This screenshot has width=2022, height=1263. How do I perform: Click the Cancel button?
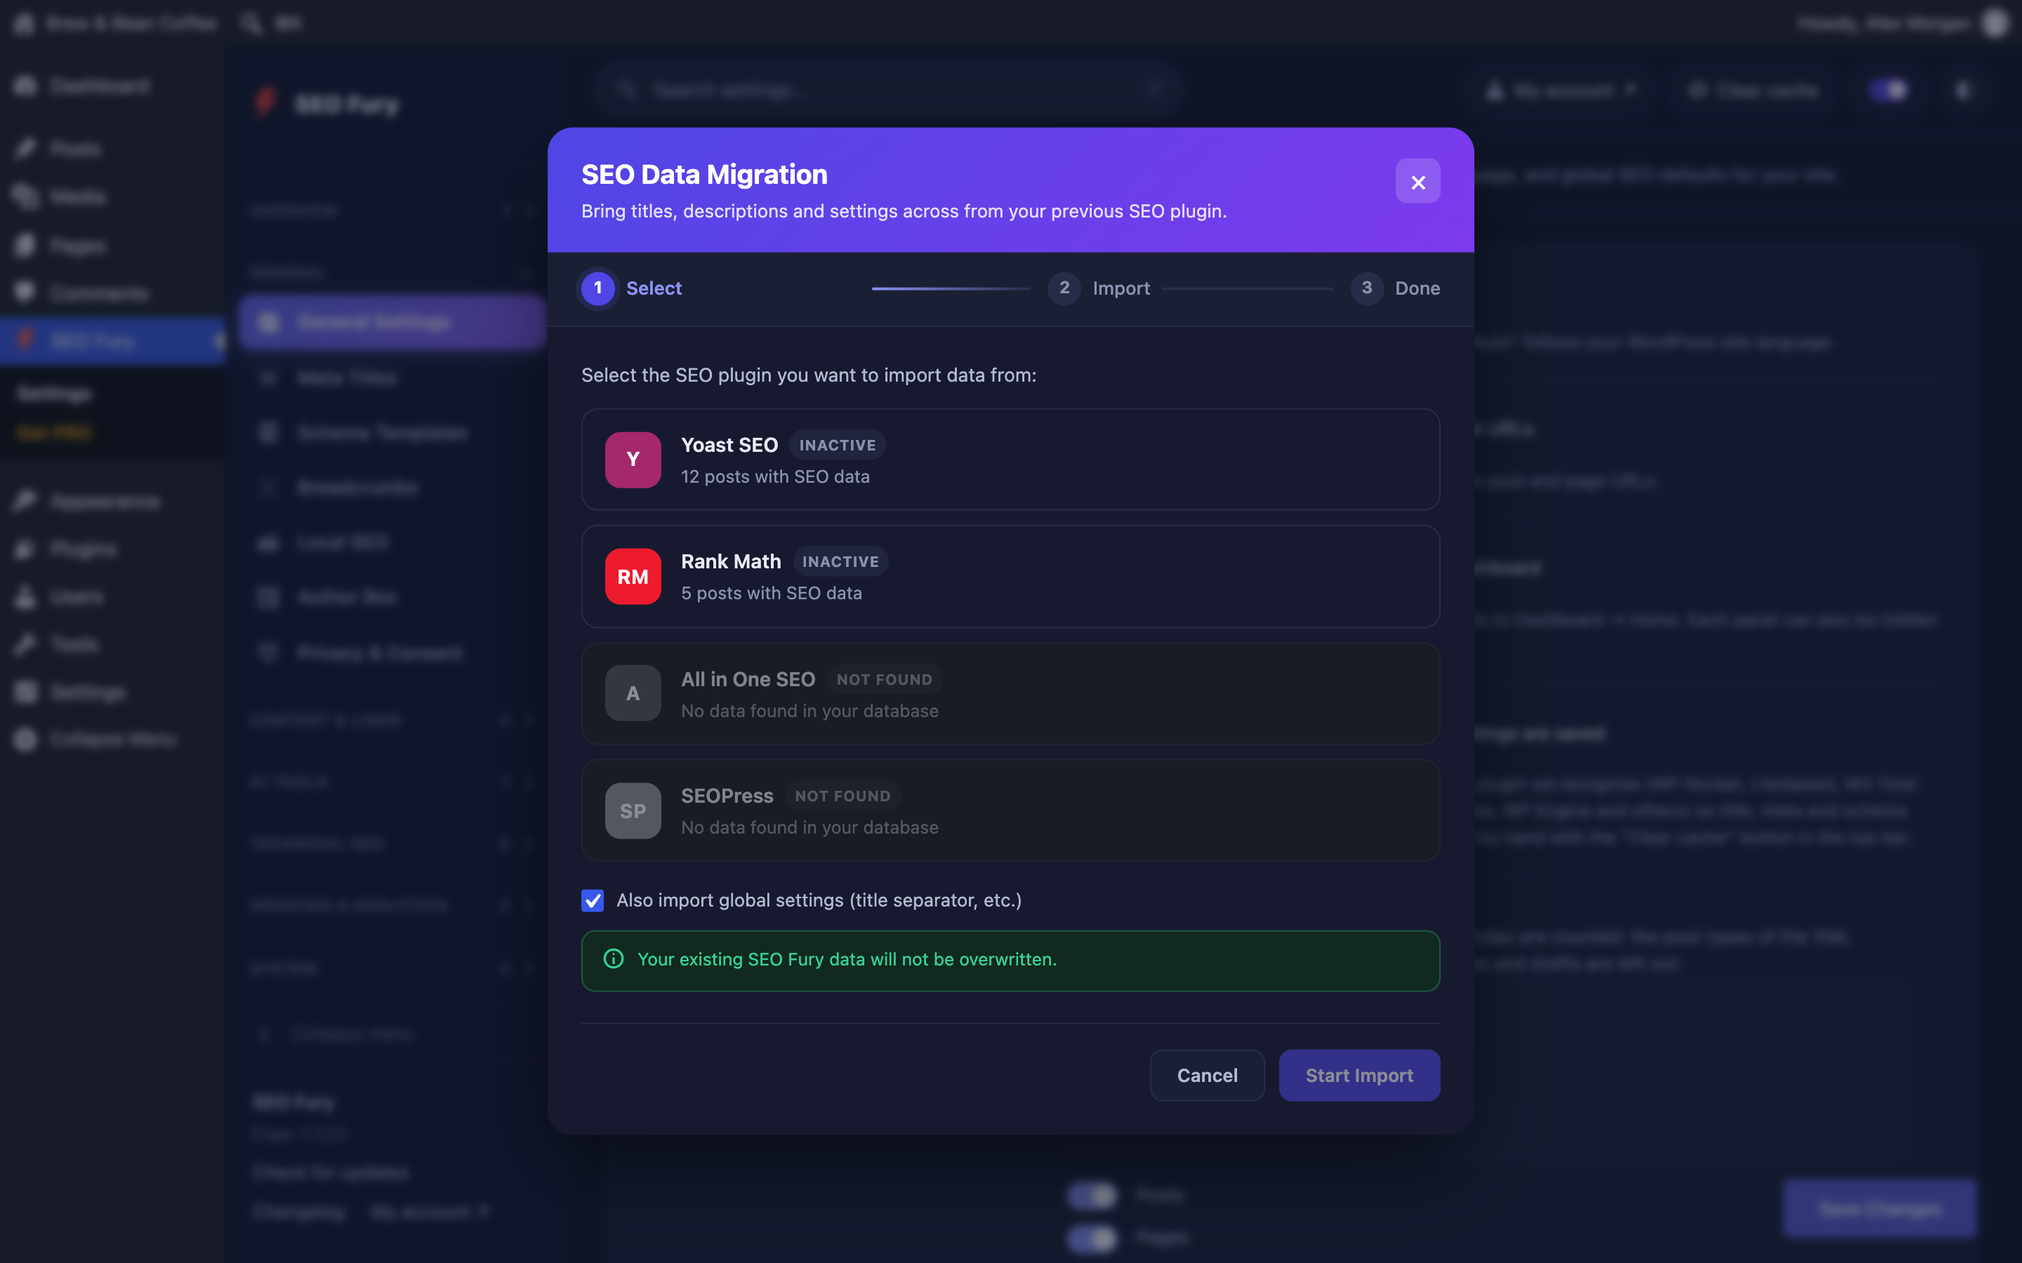[1206, 1075]
